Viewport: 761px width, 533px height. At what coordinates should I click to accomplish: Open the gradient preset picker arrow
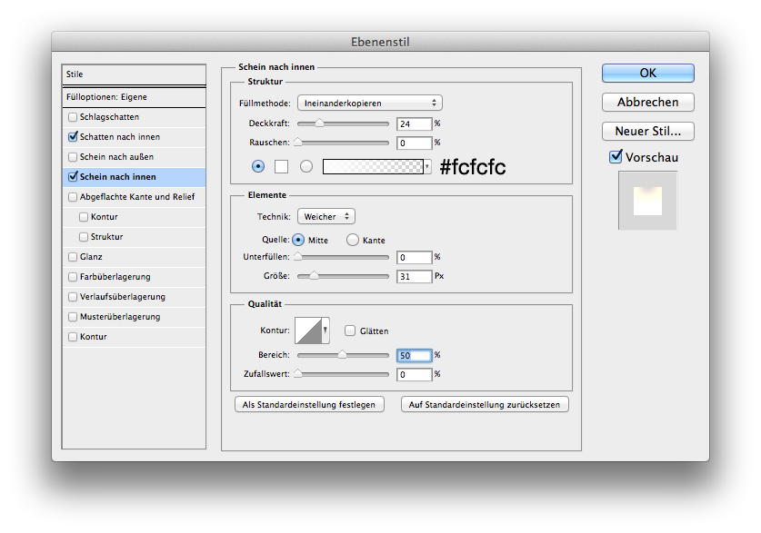[426, 167]
